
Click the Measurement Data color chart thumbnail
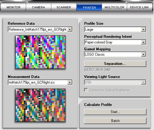[x=40, y=105]
